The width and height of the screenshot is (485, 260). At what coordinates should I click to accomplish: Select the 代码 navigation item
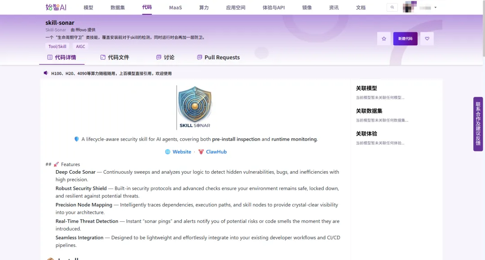(x=147, y=7)
